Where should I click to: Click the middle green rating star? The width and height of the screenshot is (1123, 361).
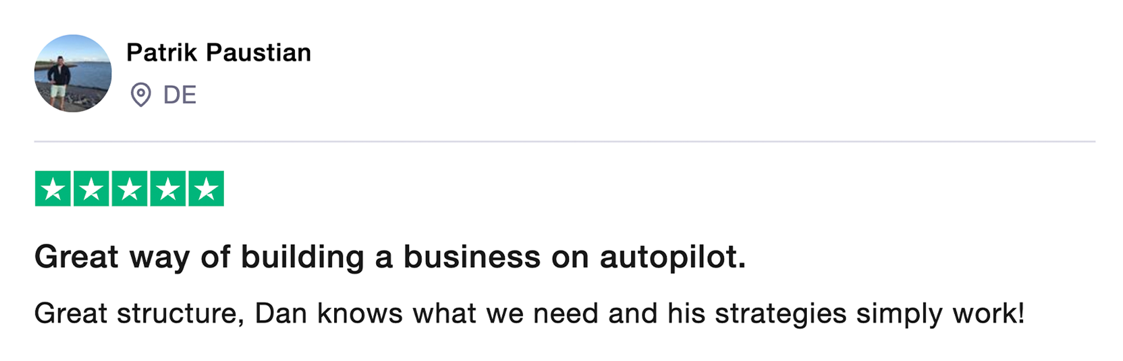(129, 189)
